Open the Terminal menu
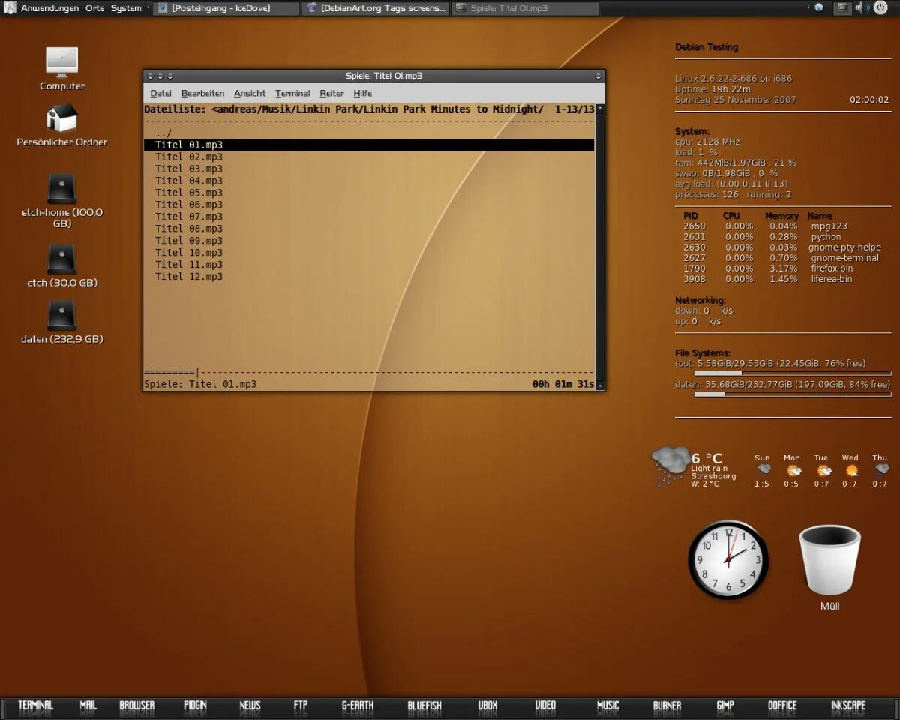 292,93
